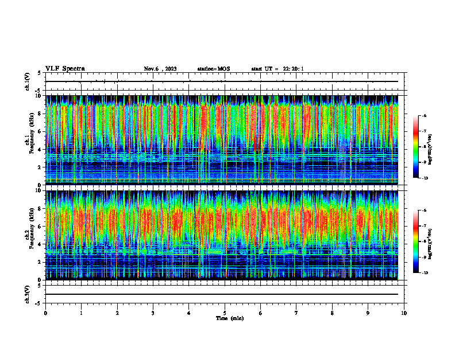Click the "-10" label on ch.1 color bar
This screenshot has height=351, width=455.
425,178
